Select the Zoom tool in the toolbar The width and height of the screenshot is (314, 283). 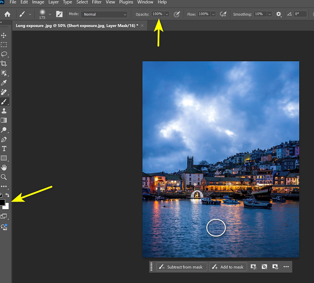click(x=4, y=177)
